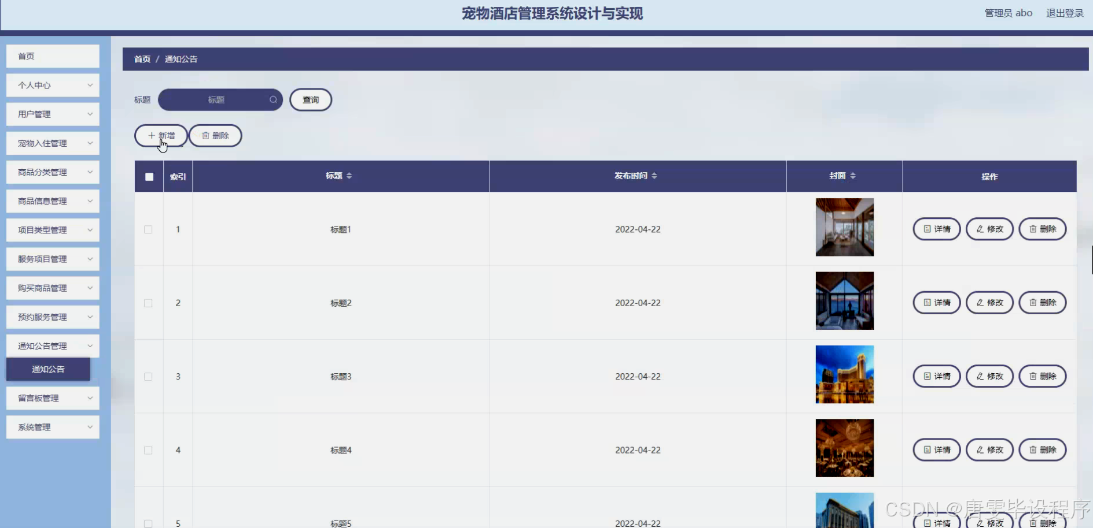Click the 管理员 abo account label
The width and height of the screenshot is (1093, 528).
coord(1008,13)
